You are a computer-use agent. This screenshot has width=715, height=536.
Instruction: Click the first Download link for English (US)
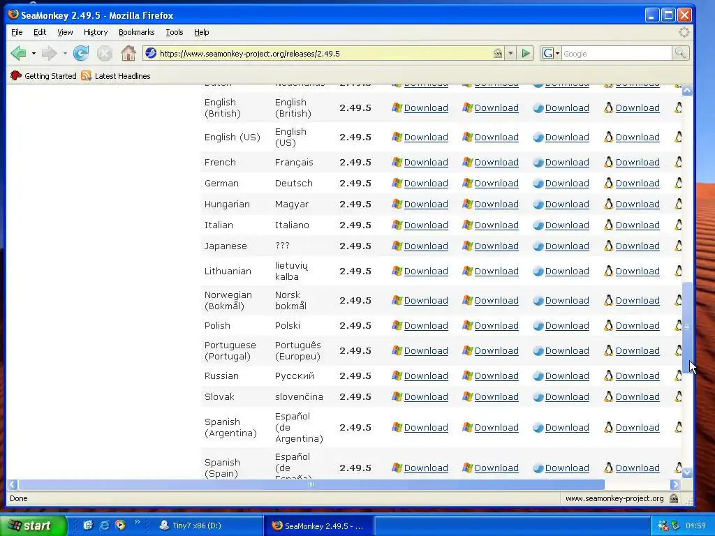[x=426, y=137]
